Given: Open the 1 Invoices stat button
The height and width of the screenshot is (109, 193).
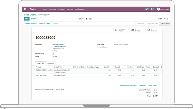Looking at the screenshot, I should click(154, 30).
